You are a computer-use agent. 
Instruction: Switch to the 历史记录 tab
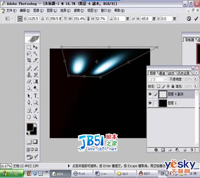tap(184, 73)
